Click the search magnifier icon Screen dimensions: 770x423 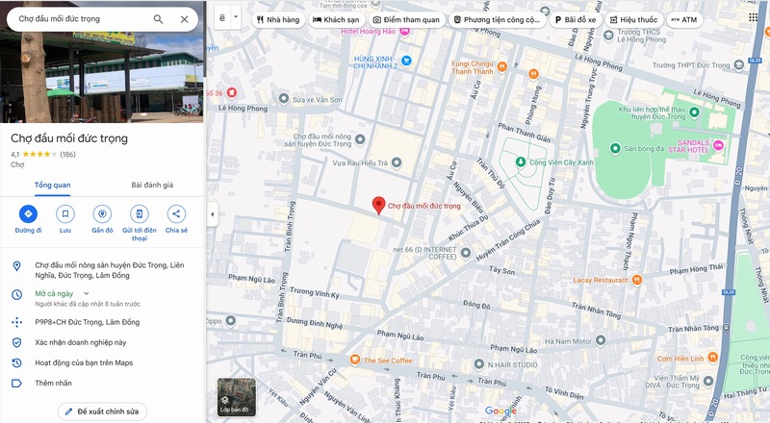[x=158, y=19]
